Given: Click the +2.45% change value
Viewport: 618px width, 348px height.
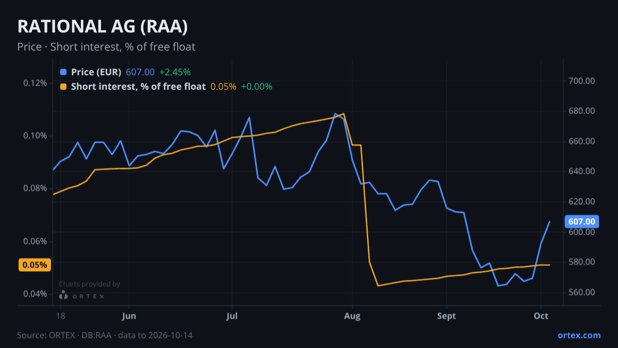Looking at the screenshot, I should (x=175, y=72).
